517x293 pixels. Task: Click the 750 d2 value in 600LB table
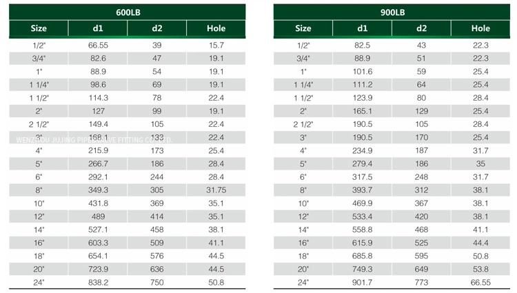pos(157,283)
